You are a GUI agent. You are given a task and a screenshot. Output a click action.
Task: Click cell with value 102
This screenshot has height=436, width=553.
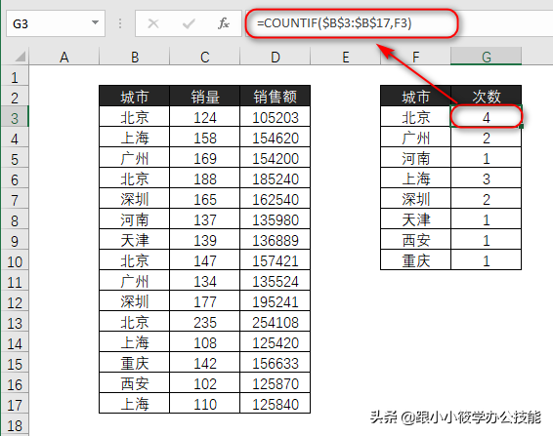click(204, 383)
